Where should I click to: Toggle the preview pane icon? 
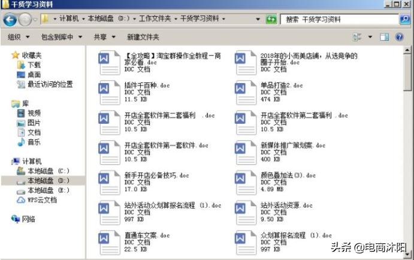(384, 37)
